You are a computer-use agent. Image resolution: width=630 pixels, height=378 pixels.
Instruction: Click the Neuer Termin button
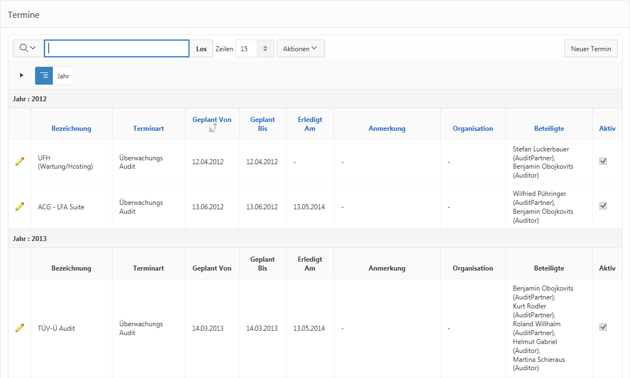(590, 49)
